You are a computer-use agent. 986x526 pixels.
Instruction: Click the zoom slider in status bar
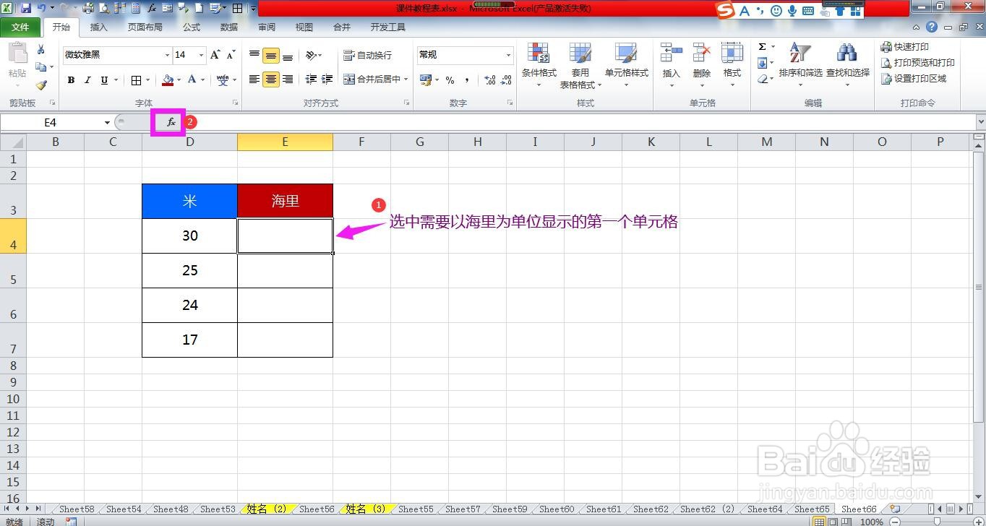pos(936,521)
